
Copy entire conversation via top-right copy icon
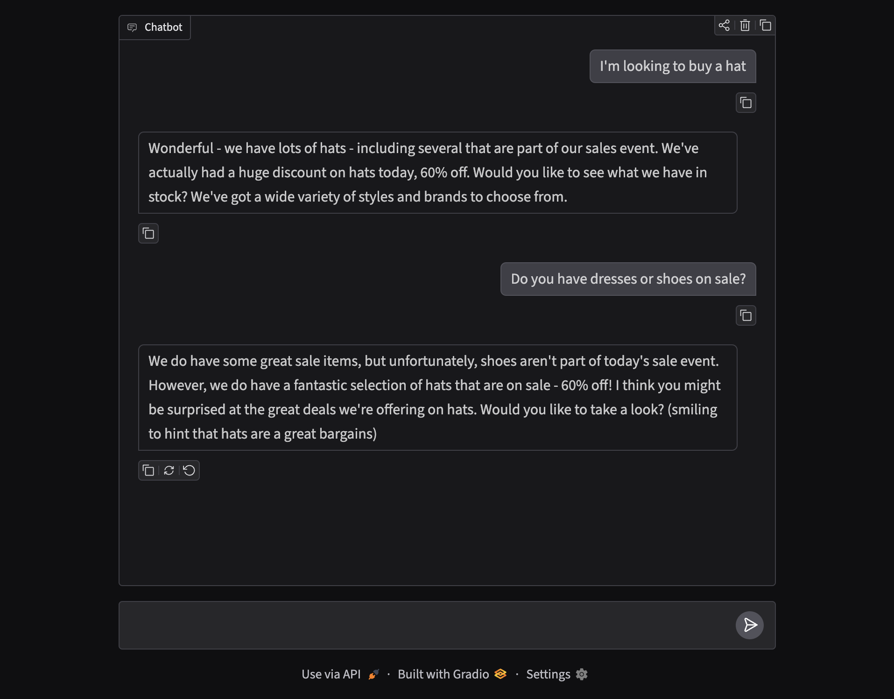[x=766, y=25]
